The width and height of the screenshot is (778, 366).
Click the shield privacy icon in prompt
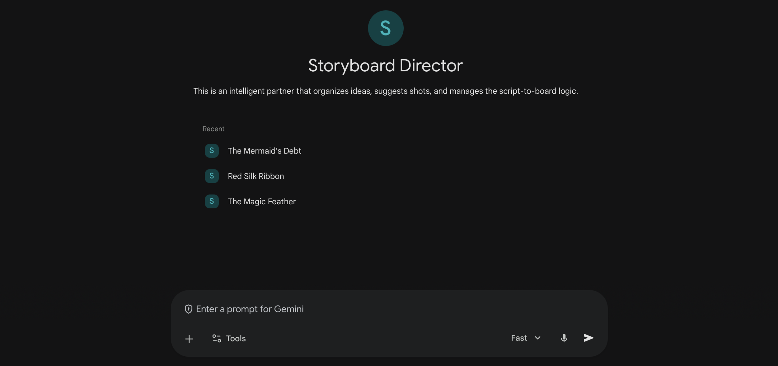pyautogui.click(x=188, y=309)
